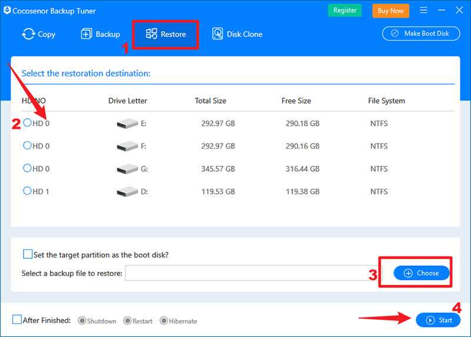
Task: Open the Copy tab
Action: coord(38,34)
